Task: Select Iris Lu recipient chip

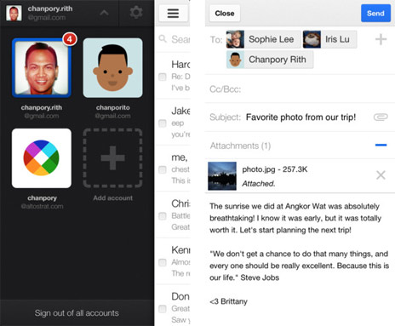Action: [329, 39]
